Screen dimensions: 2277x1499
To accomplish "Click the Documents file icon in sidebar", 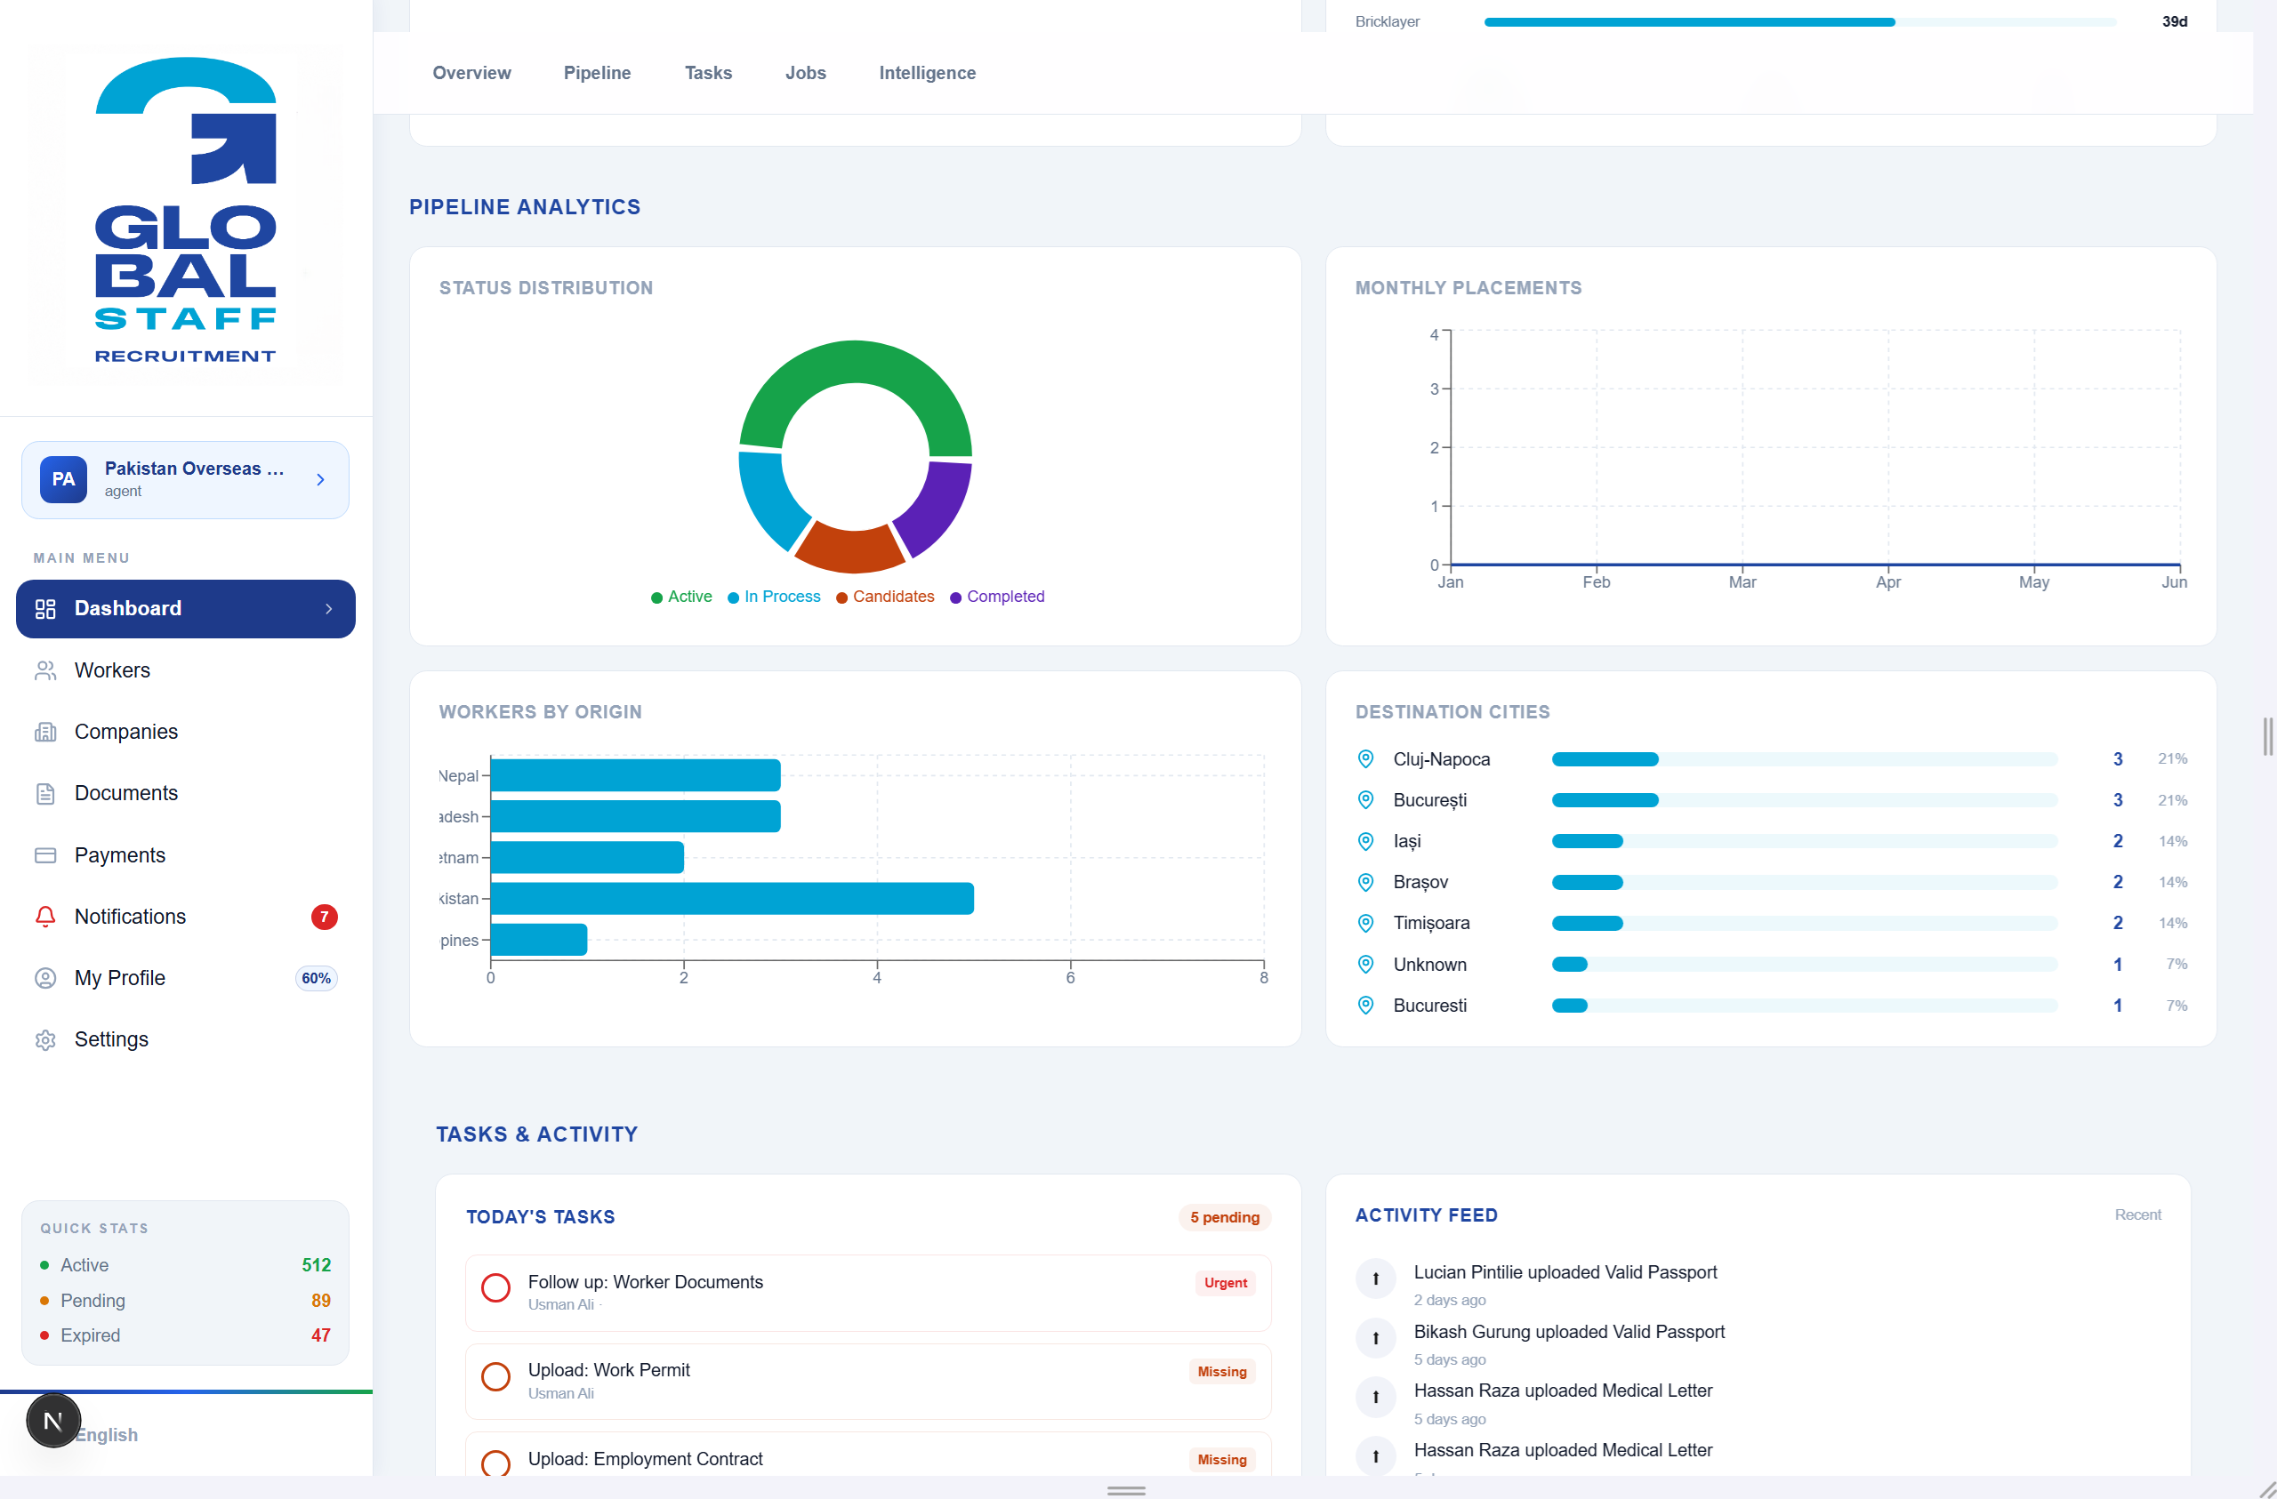I will (x=45, y=794).
